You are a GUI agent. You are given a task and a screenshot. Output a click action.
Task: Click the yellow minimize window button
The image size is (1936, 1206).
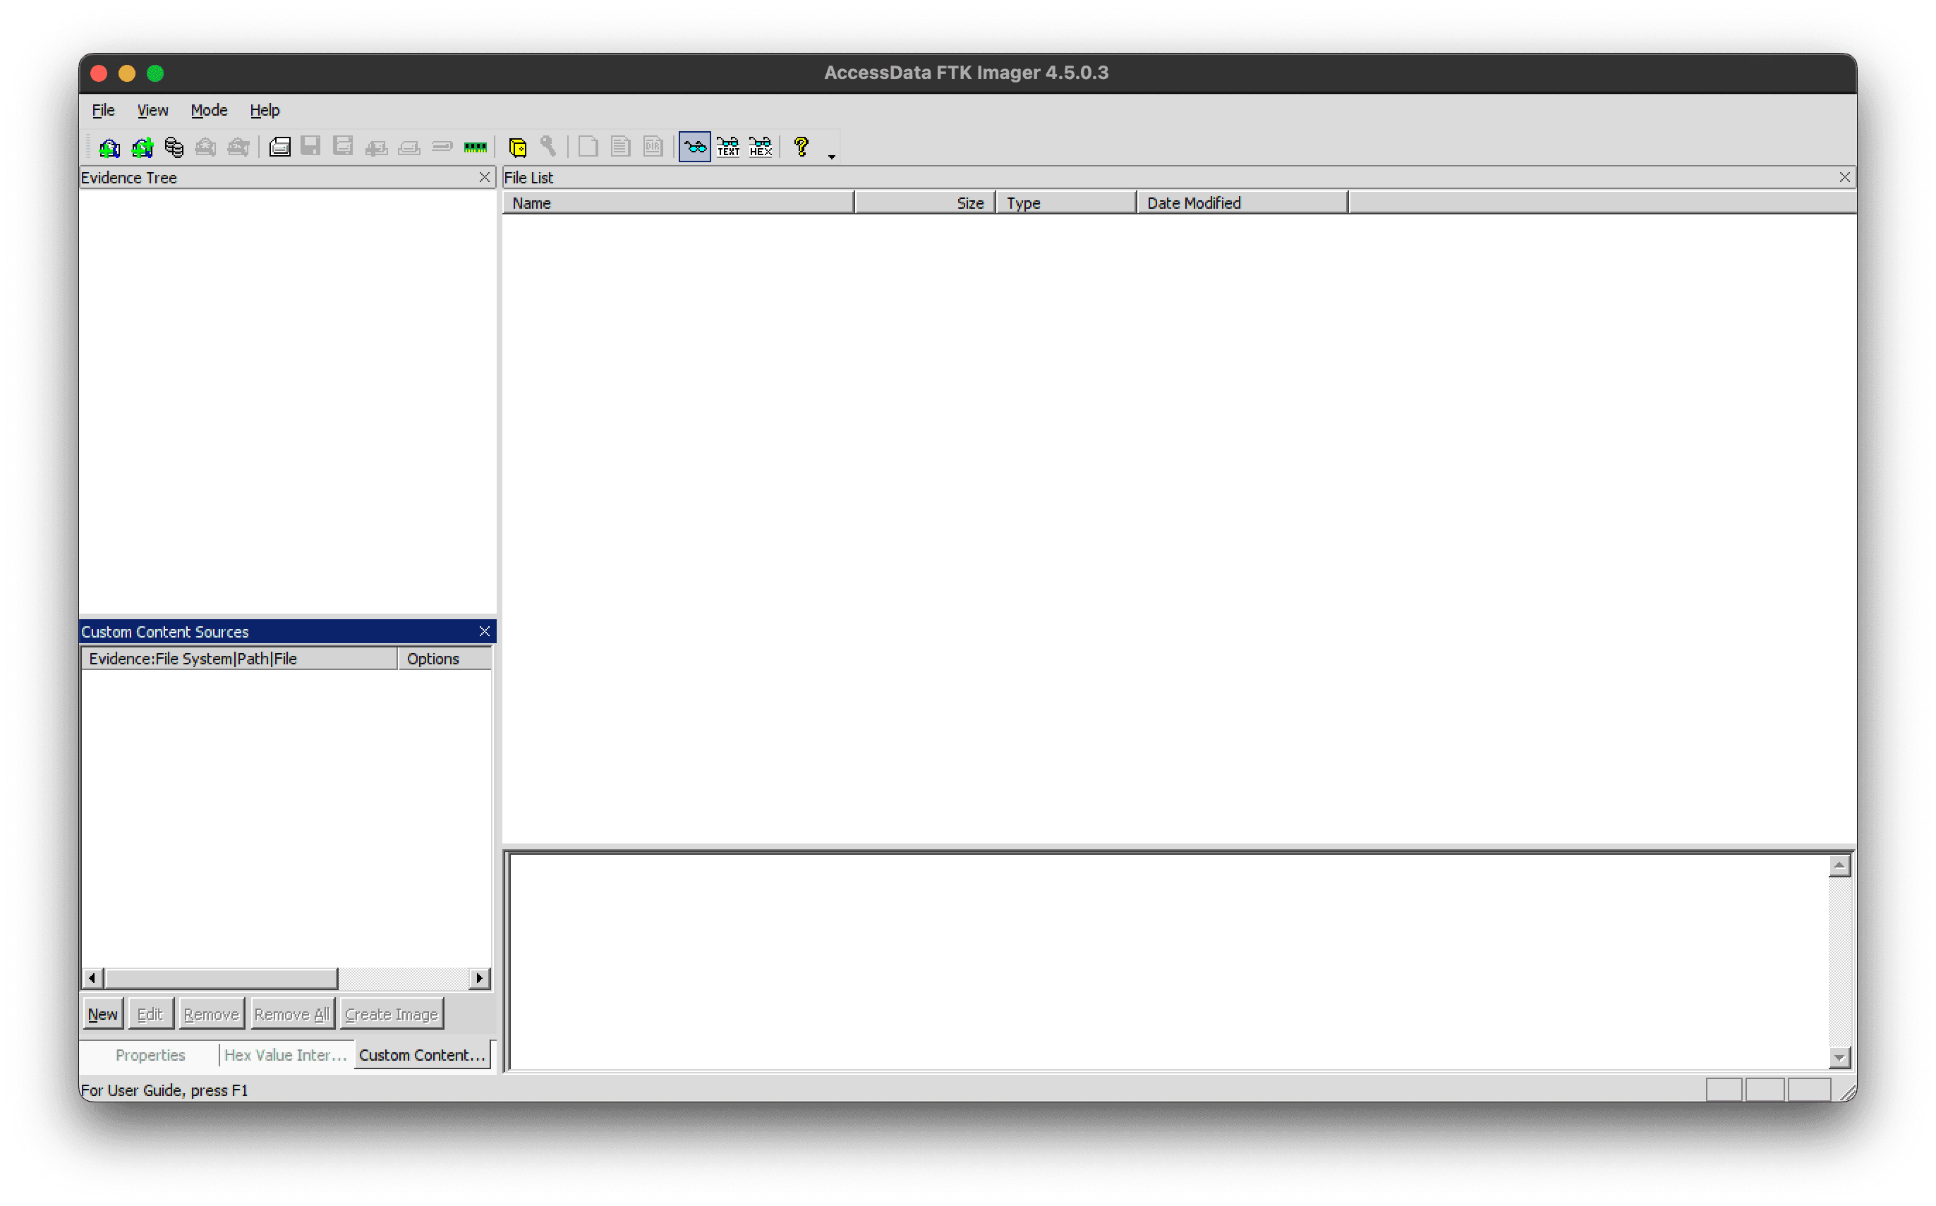127,73
